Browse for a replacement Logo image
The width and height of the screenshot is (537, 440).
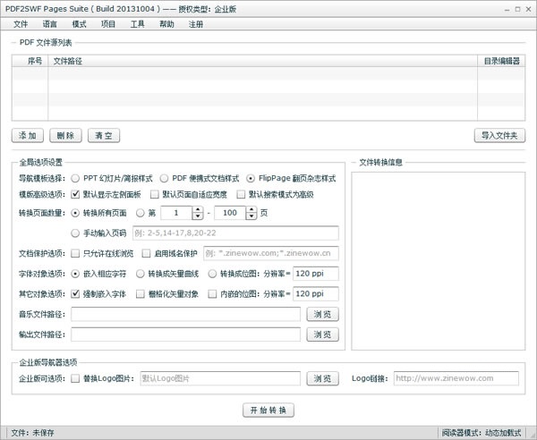(x=322, y=378)
